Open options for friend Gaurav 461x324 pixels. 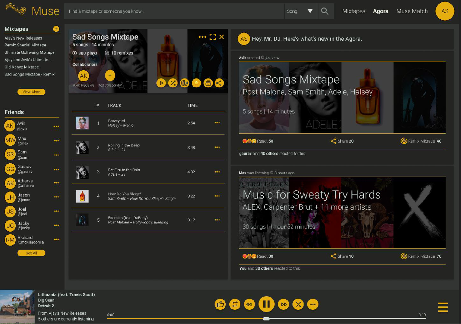(x=56, y=169)
